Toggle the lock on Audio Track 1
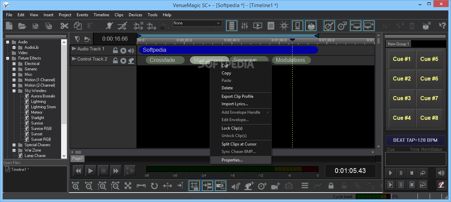This screenshot has width=451, height=202. click(x=116, y=50)
